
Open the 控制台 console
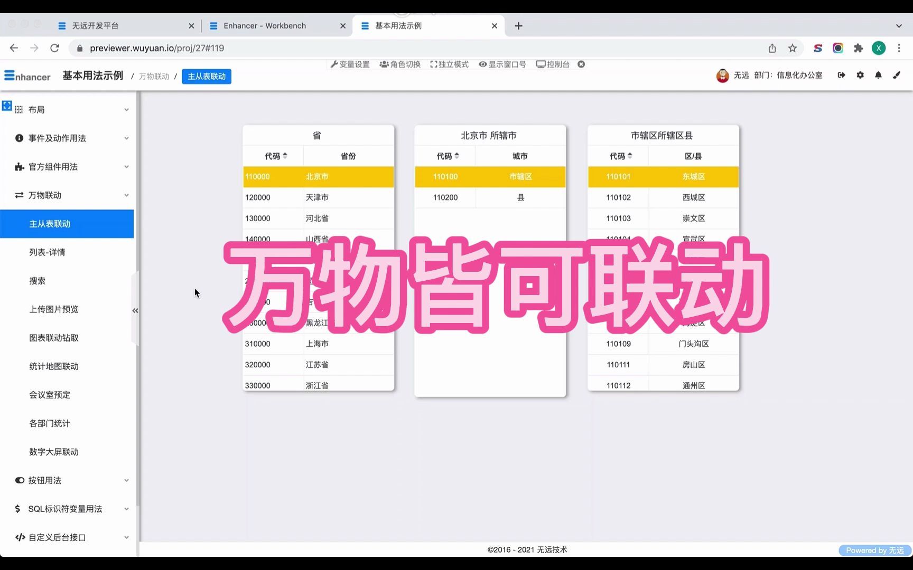click(x=554, y=64)
